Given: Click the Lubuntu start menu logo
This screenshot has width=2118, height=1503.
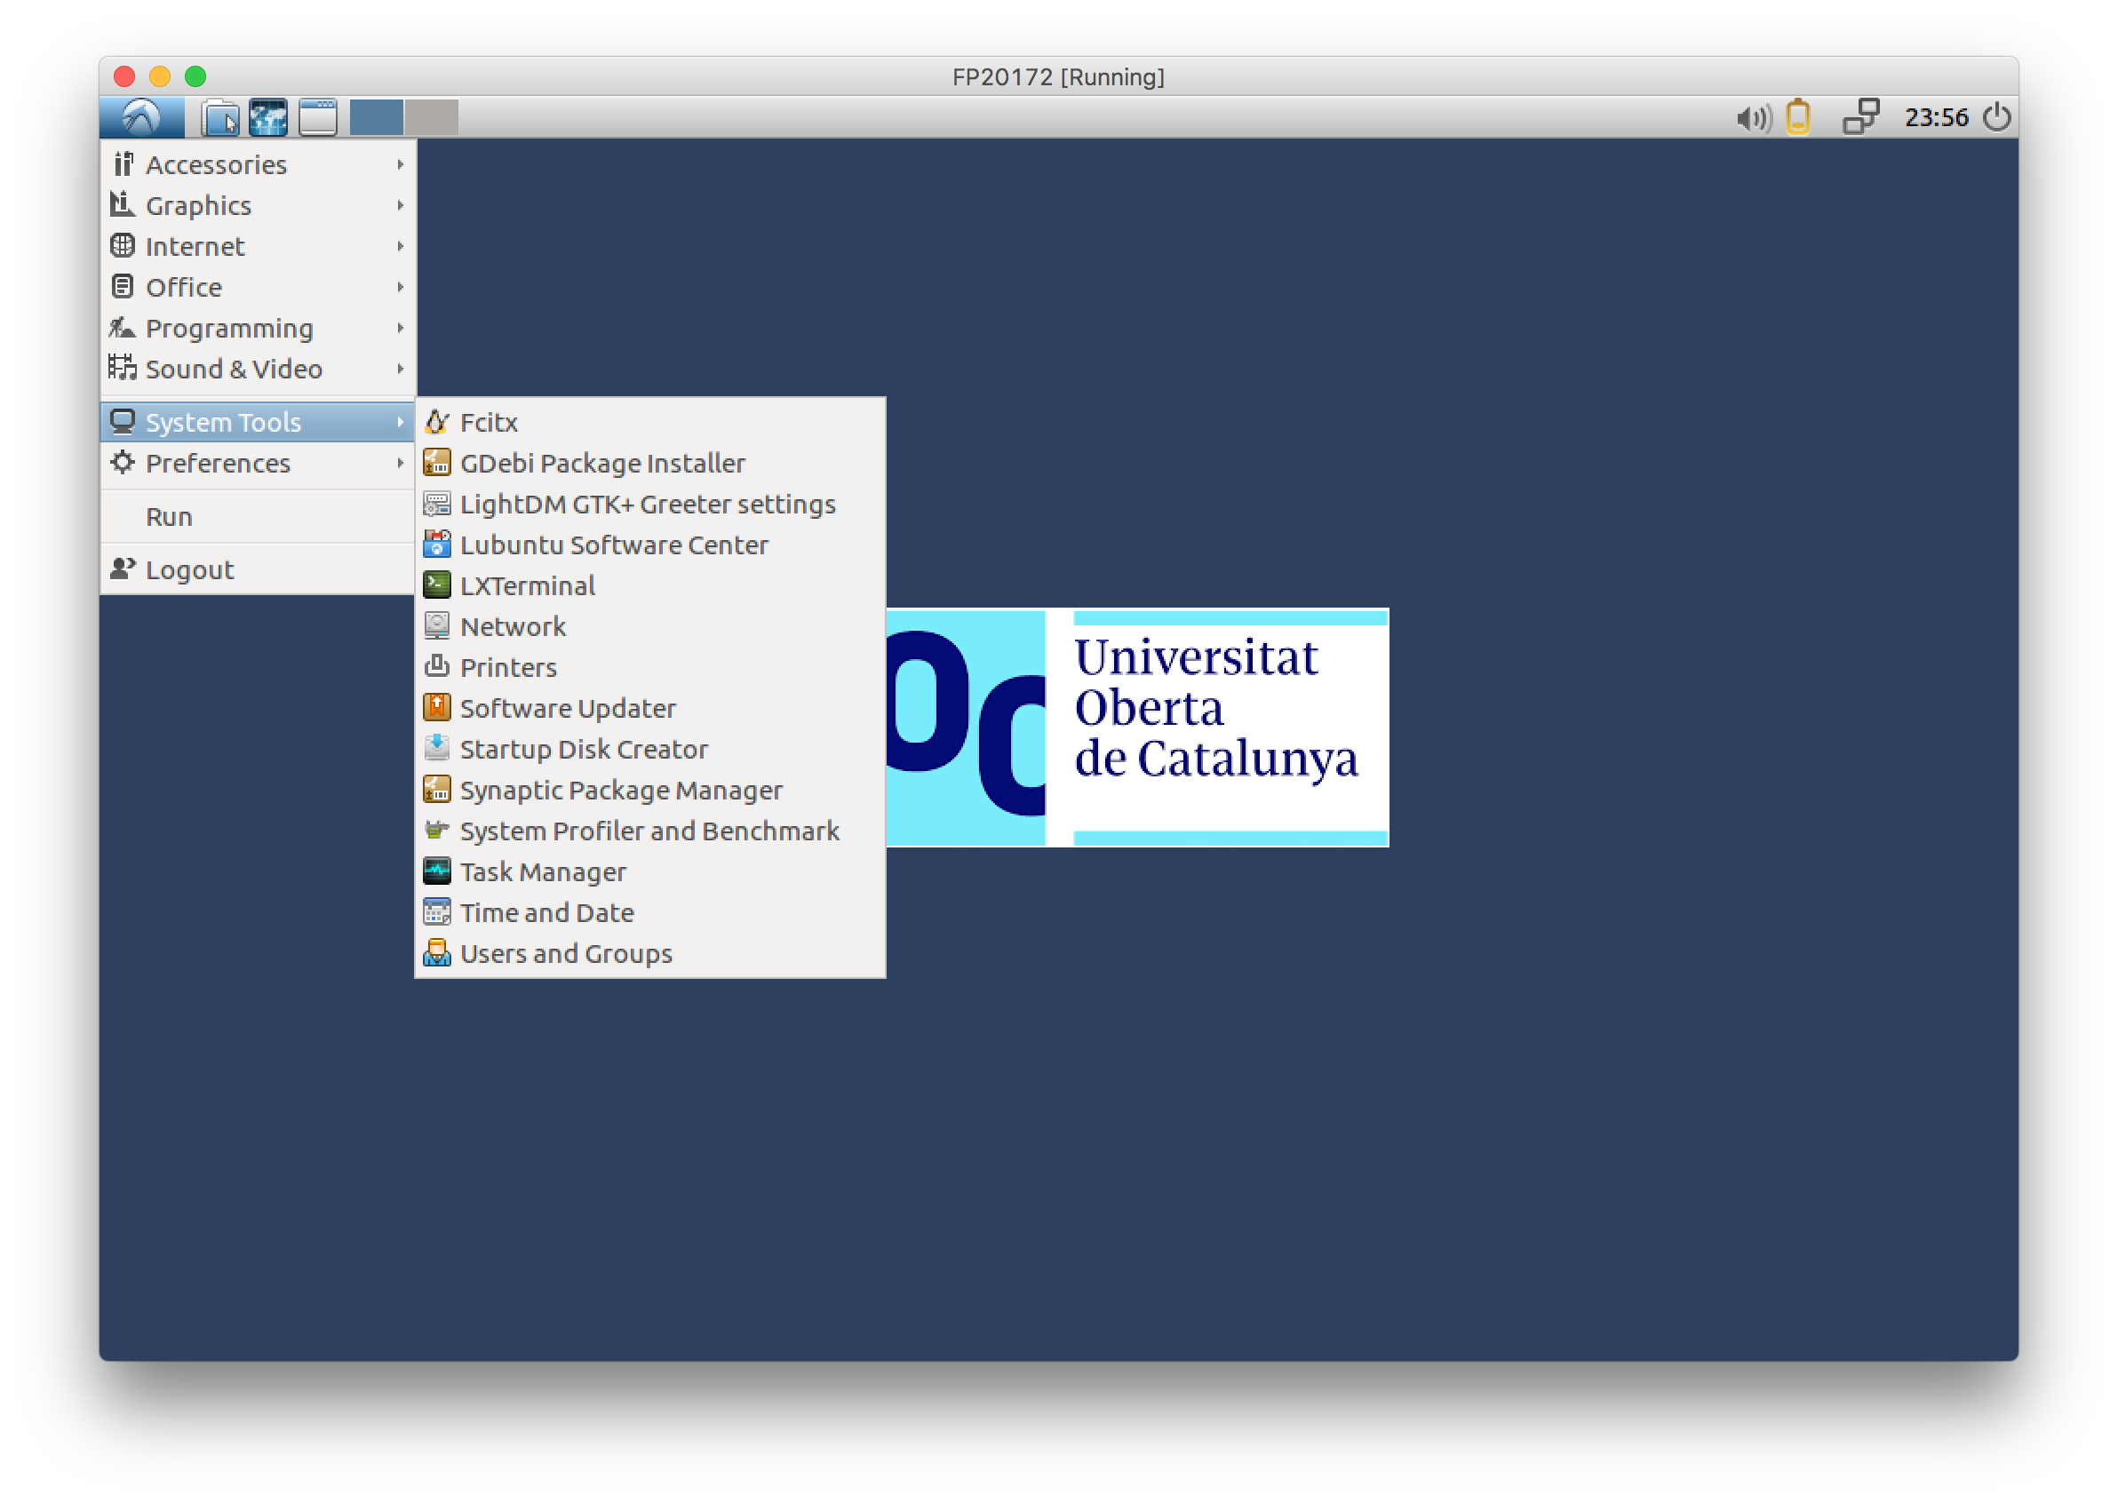Looking at the screenshot, I should (140, 117).
